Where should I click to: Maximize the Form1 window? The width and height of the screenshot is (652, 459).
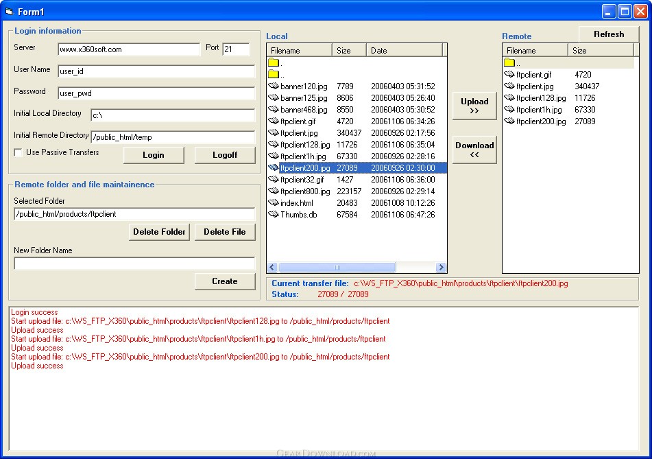click(625, 11)
